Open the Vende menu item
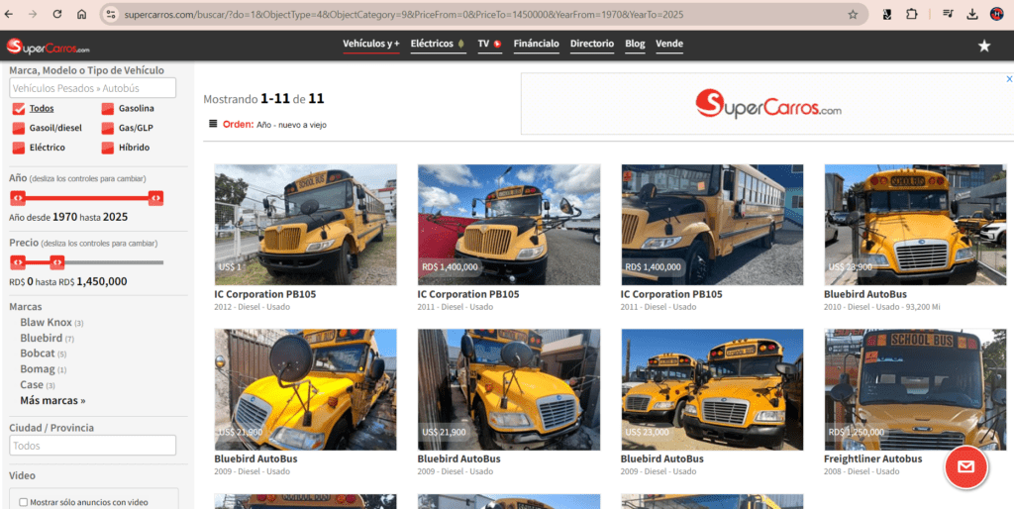The image size is (1014, 509). coord(669,44)
